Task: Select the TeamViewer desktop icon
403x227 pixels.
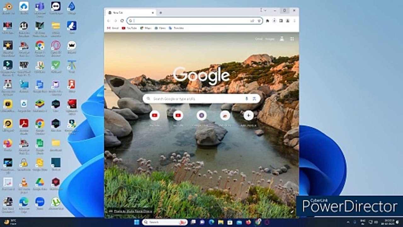Action: [x=56, y=8]
